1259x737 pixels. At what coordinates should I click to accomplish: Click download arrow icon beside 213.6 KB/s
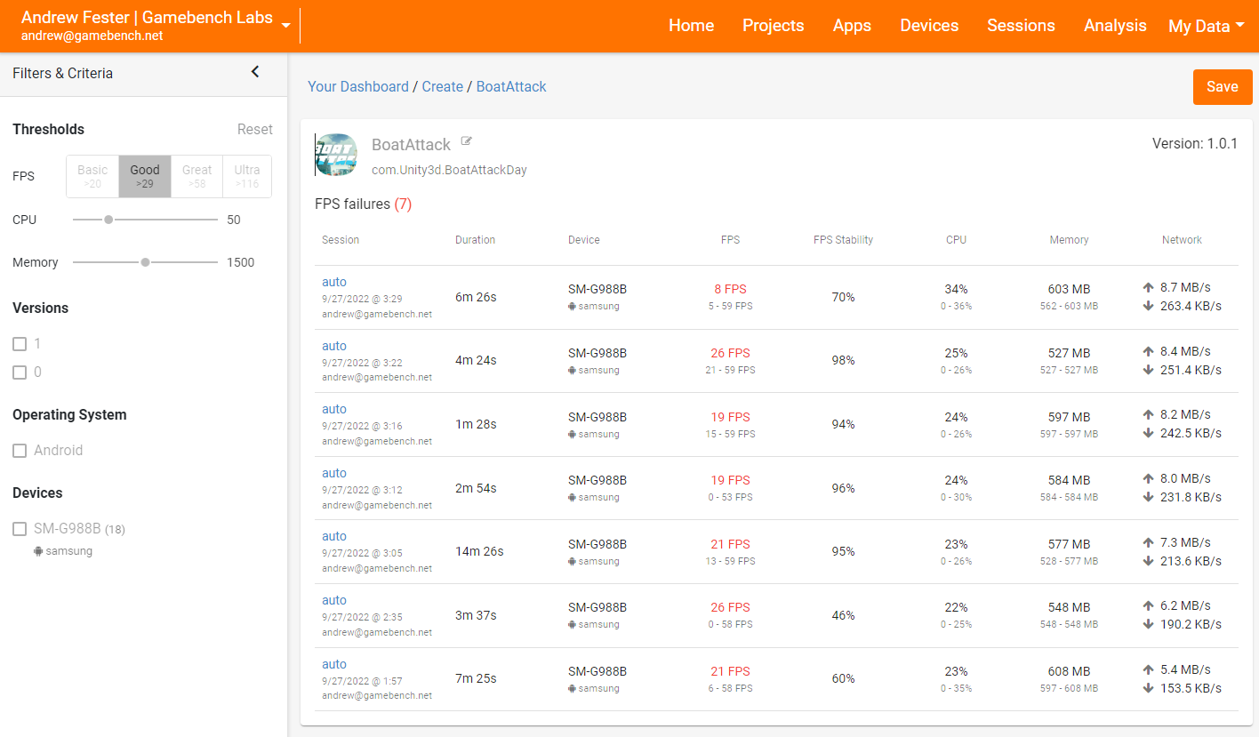coord(1149,561)
